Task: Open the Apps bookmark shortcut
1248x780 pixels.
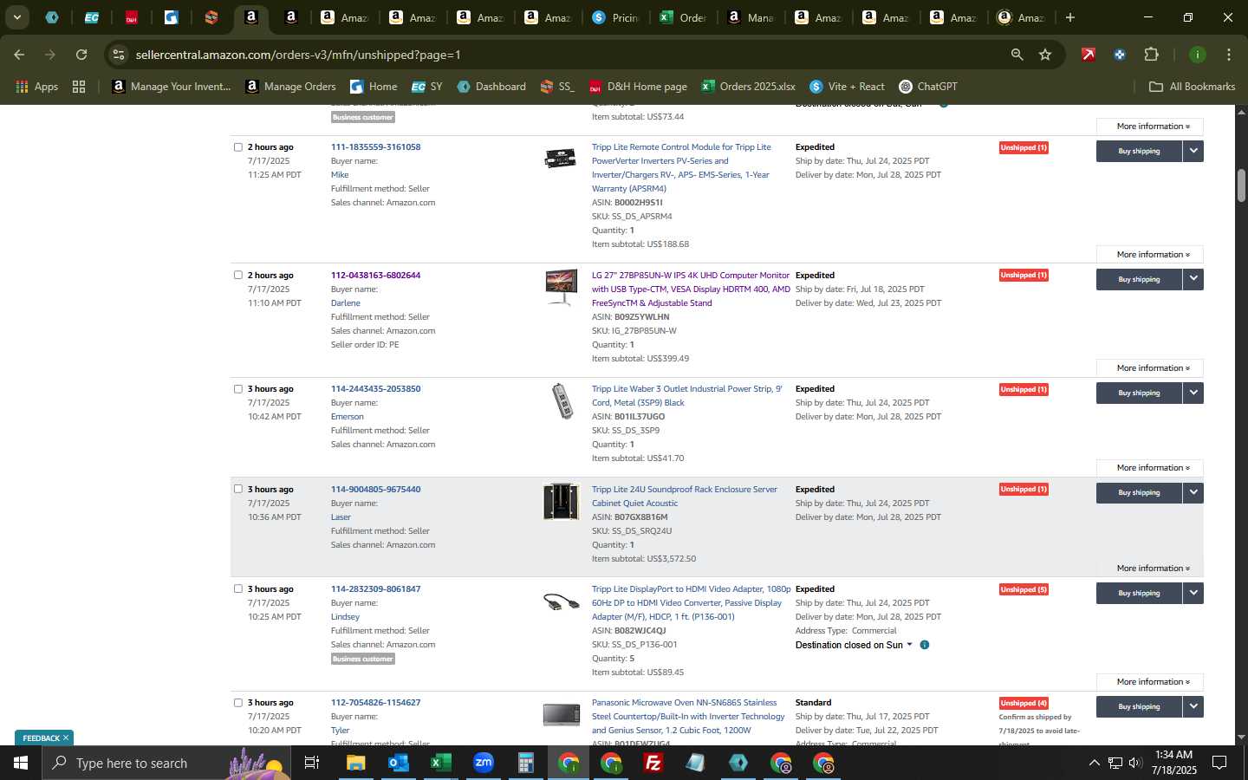Action: [x=36, y=87]
